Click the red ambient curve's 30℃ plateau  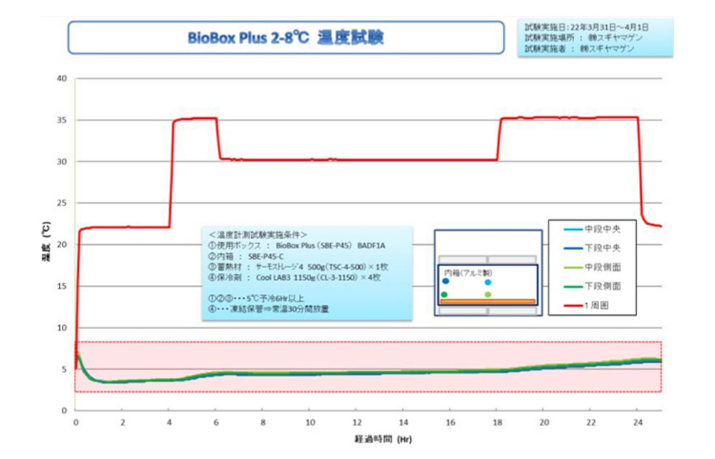point(358,159)
